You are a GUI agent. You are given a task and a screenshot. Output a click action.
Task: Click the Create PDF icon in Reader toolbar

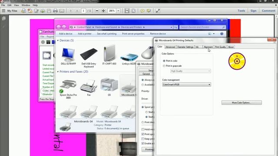tap(30, 11)
